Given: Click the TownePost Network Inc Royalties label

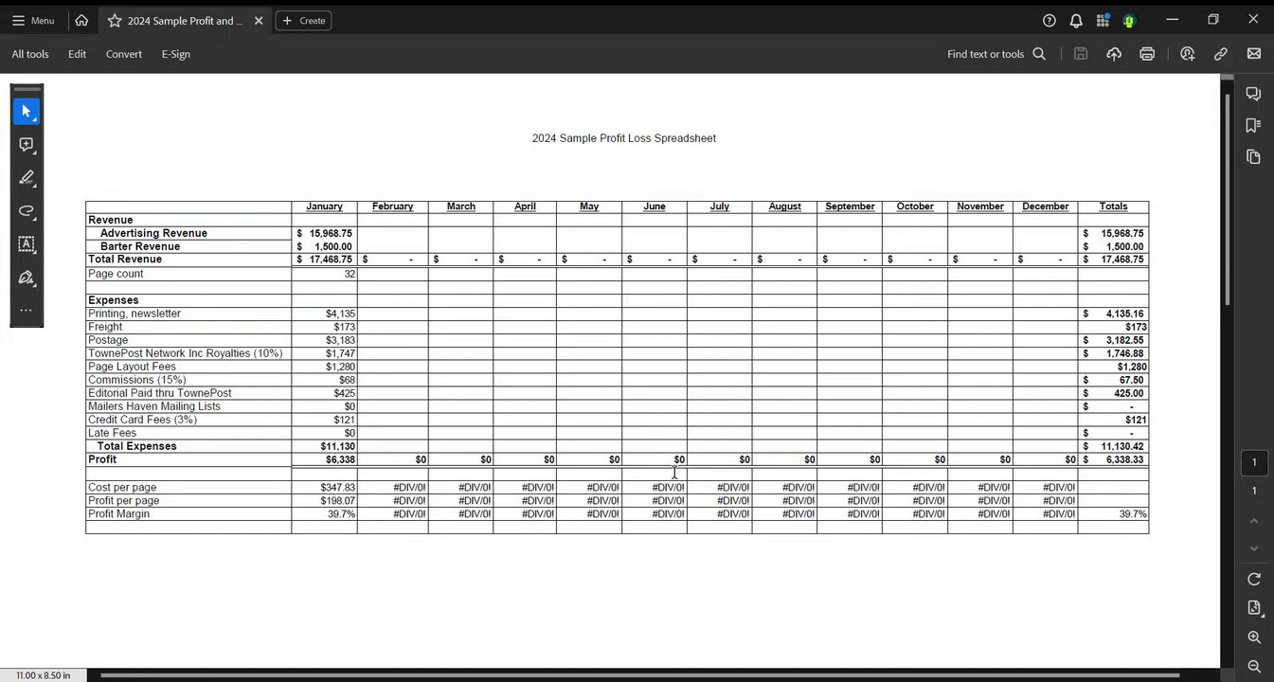Looking at the screenshot, I should click(x=186, y=353).
